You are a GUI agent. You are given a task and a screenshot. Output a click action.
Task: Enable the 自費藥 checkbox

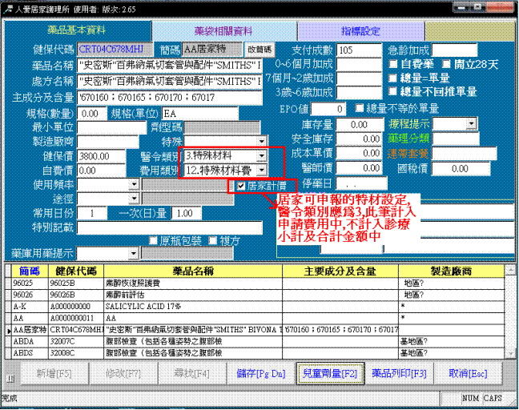393,64
